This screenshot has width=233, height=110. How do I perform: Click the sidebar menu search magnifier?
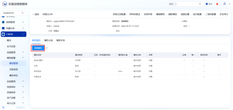(x=22, y=13)
